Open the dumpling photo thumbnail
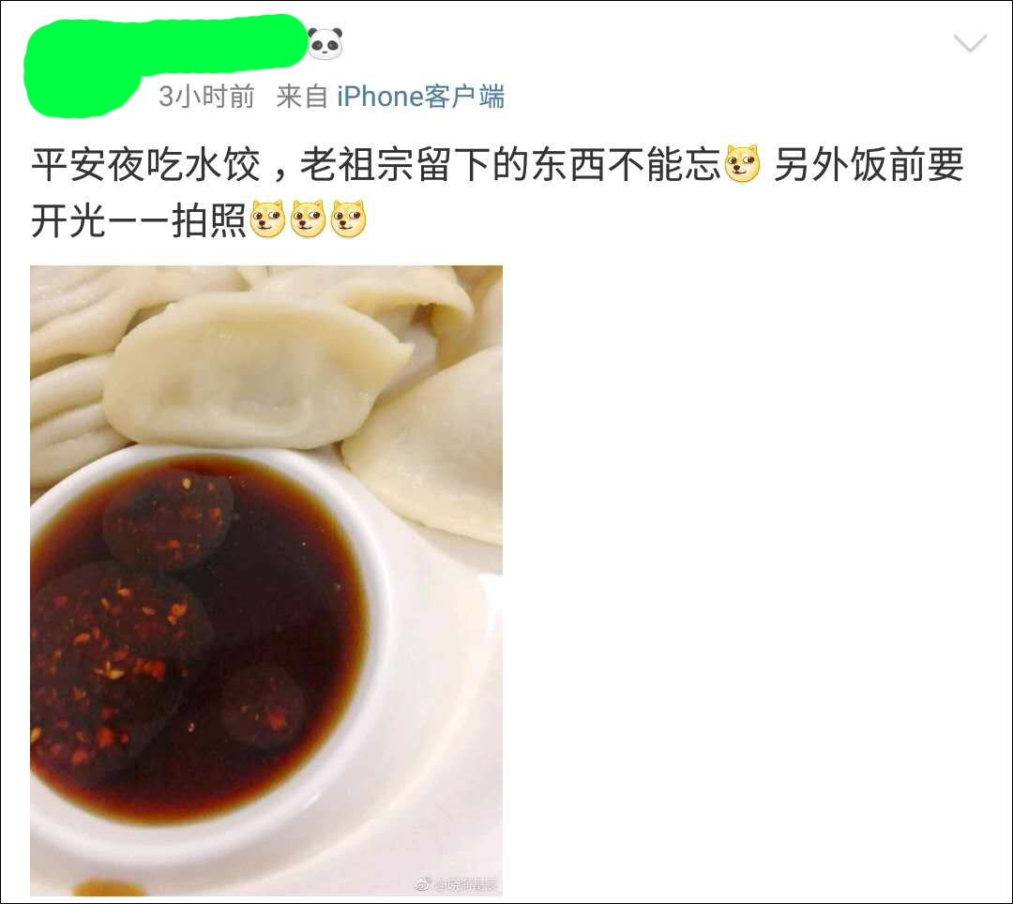This screenshot has height=904, width=1013. [266, 580]
